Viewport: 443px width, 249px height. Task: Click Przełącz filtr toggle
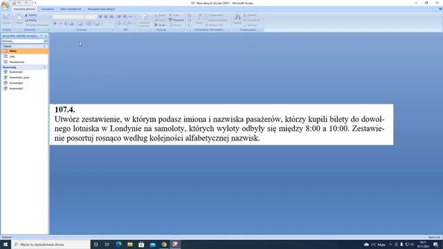(214, 25)
